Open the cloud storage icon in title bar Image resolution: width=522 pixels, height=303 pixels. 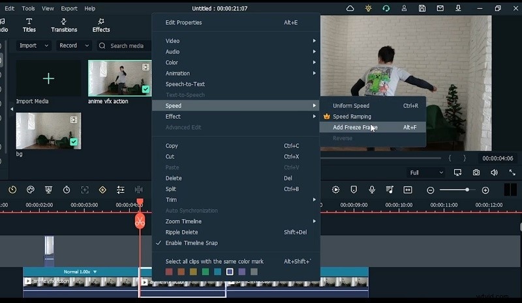click(350, 8)
